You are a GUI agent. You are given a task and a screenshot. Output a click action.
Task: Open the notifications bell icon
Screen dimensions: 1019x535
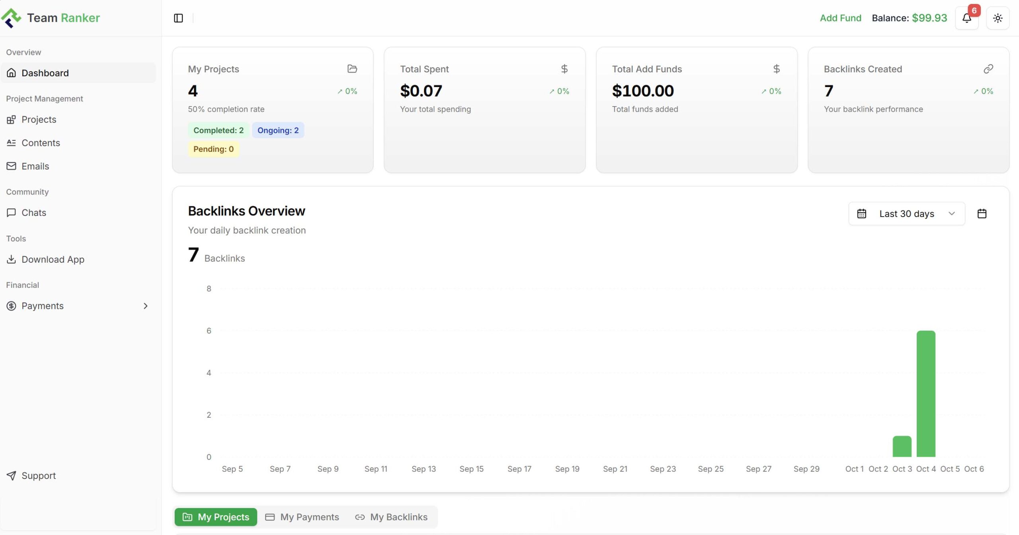click(966, 18)
